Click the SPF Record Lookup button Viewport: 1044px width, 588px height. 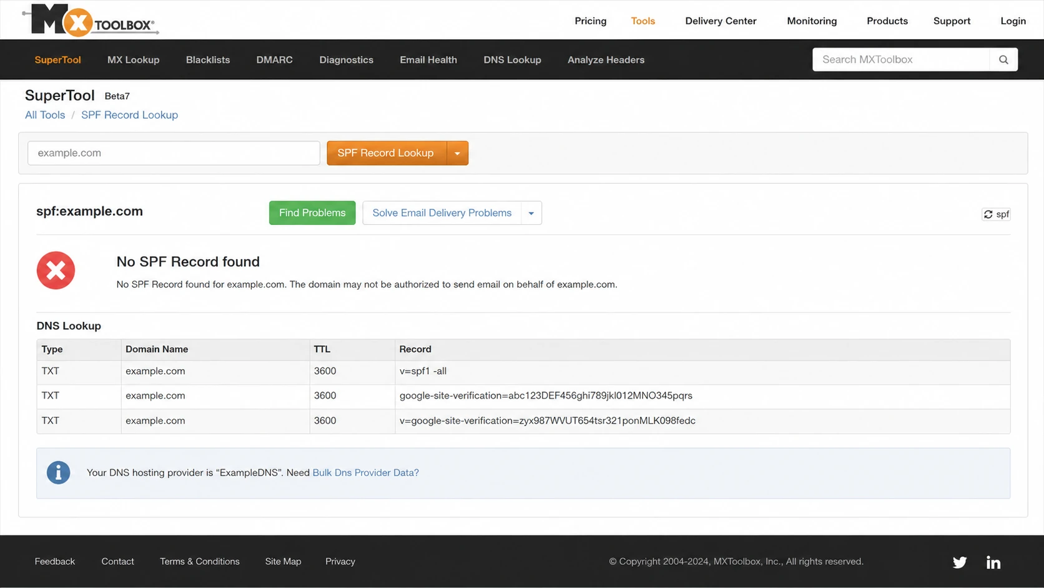click(x=387, y=153)
